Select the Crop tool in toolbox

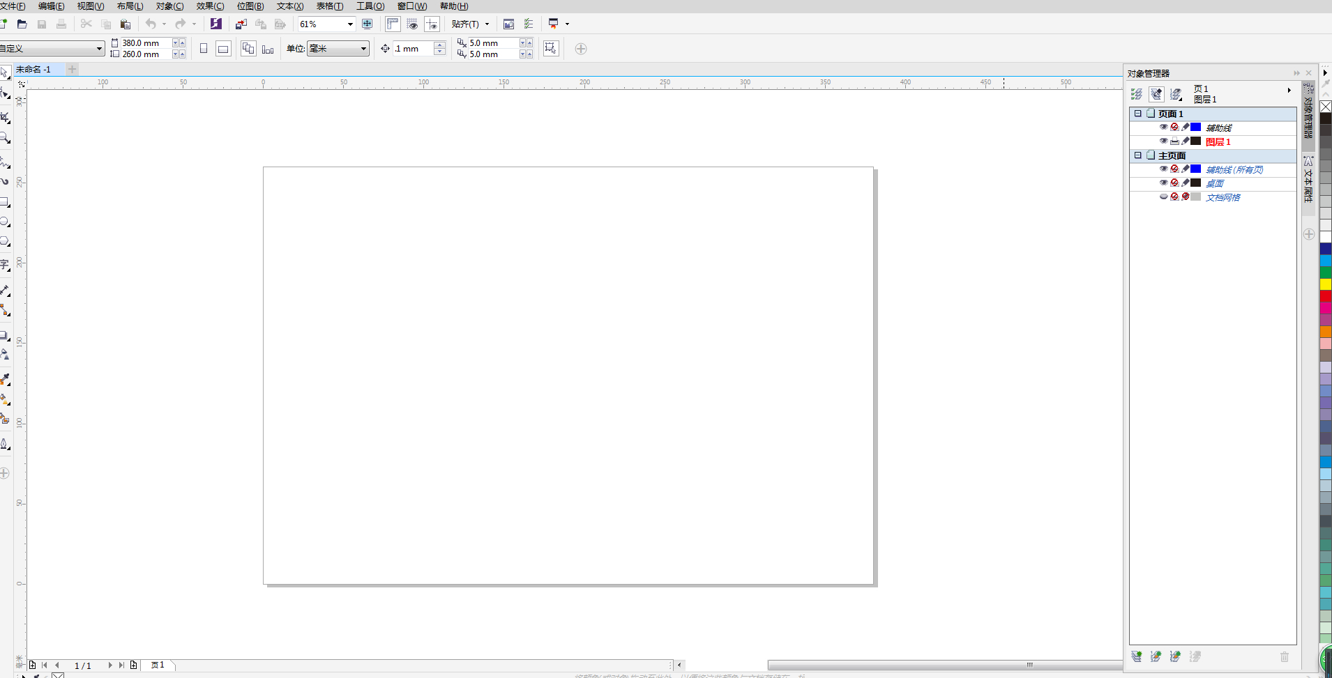6,117
